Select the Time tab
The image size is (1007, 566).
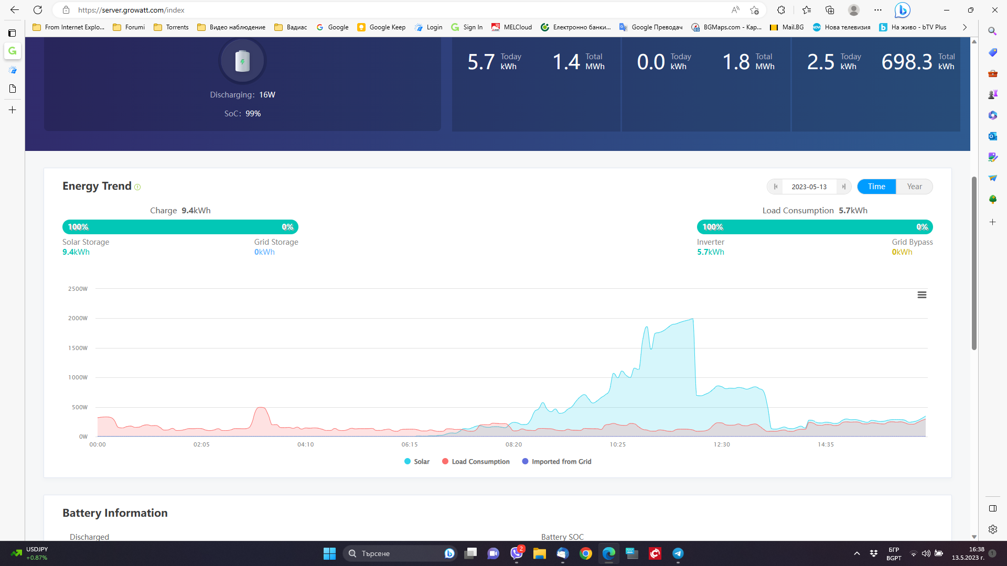point(876,187)
